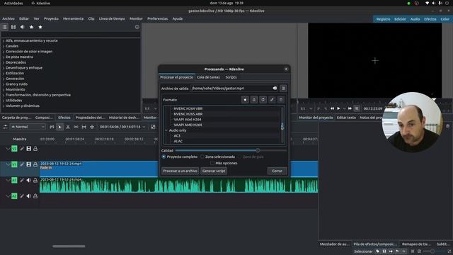Click the A1 track target label
The image size is (453, 255).
pos(14,180)
